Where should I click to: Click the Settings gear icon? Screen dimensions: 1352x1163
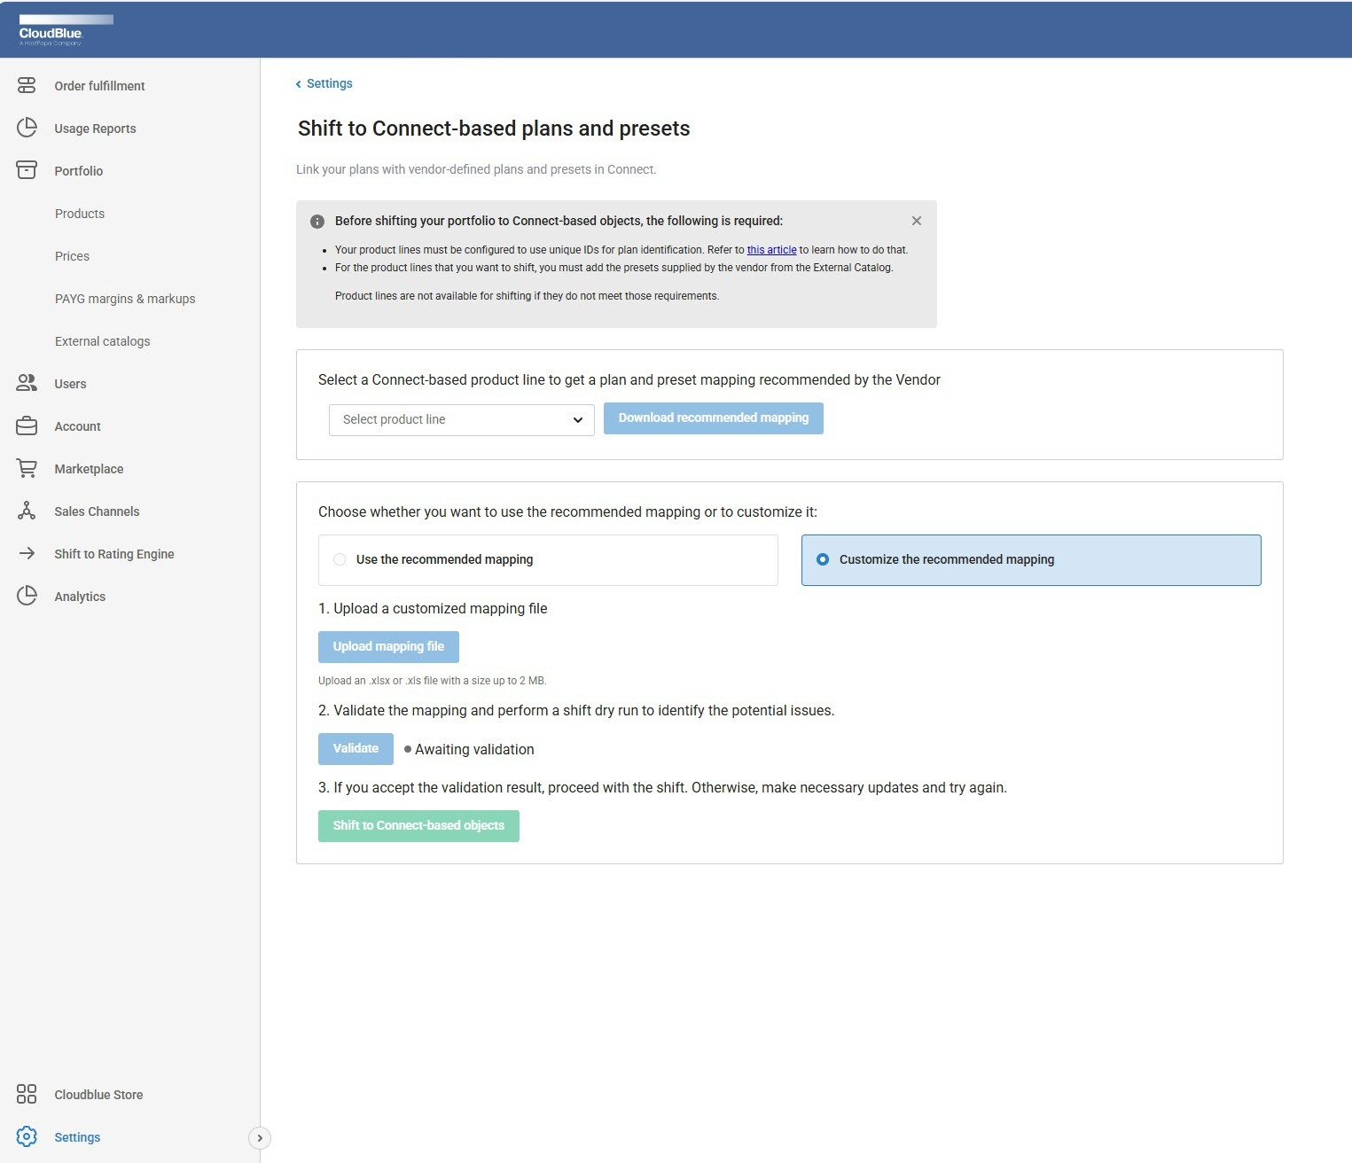[27, 1136]
